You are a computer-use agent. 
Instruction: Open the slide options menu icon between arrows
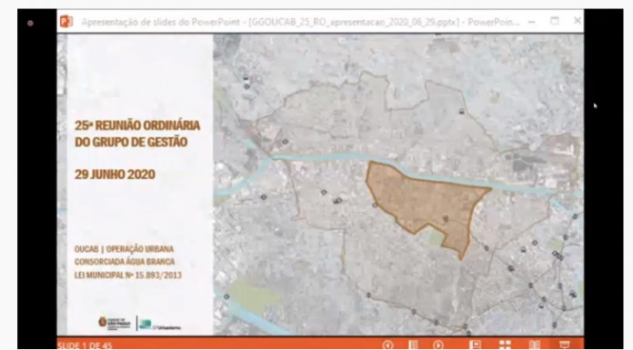coord(413,345)
